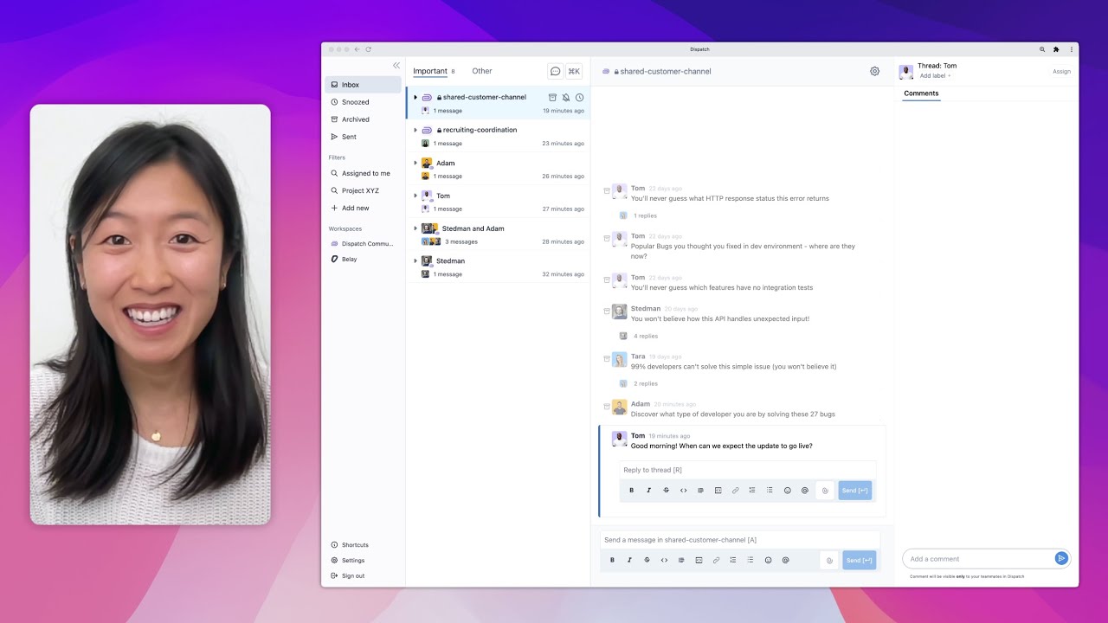1108x623 pixels.
Task: Attach a file in the thread reply toolbar
Action: (x=825, y=491)
